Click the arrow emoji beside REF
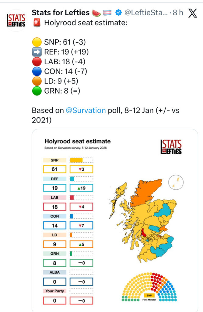The width and height of the screenshot is (203, 312). [37, 52]
